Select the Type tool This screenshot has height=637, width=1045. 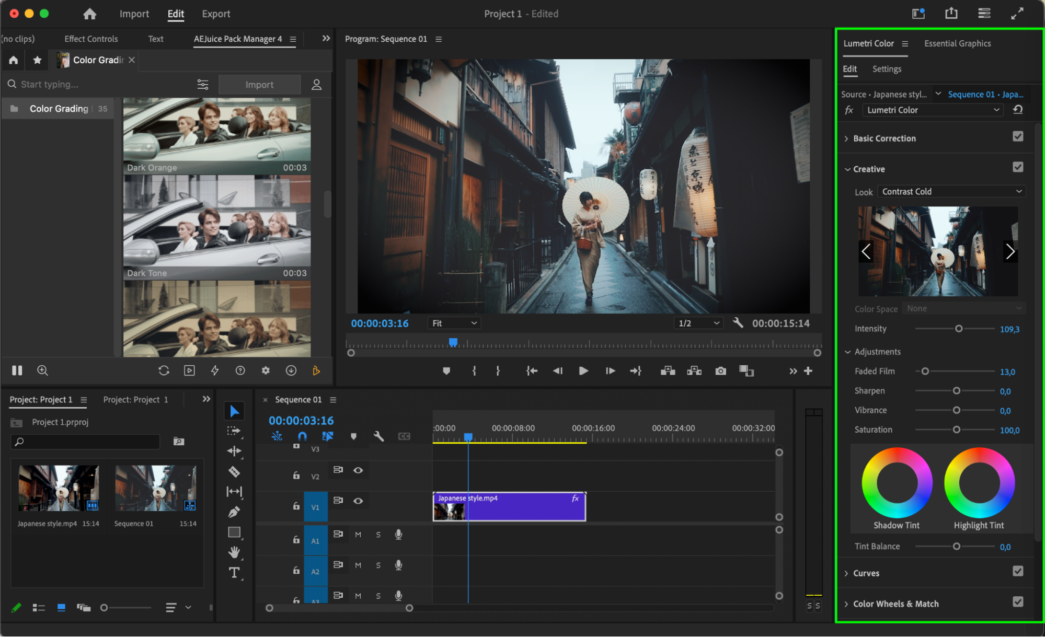click(234, 573)
